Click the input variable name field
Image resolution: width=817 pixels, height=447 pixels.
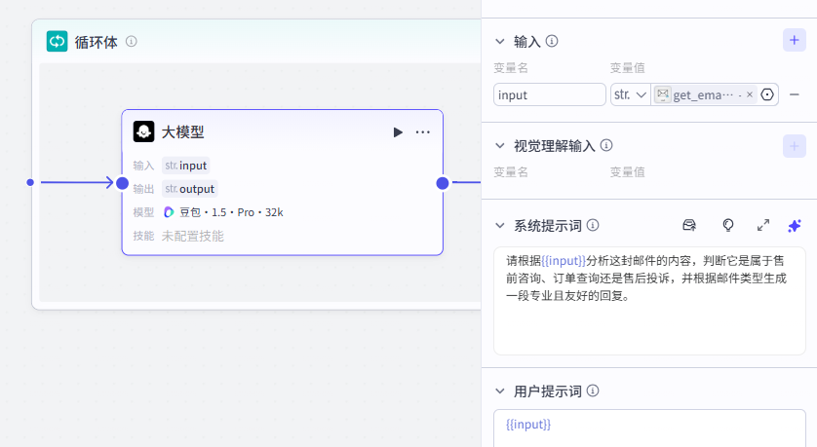[x=550, y=94]
